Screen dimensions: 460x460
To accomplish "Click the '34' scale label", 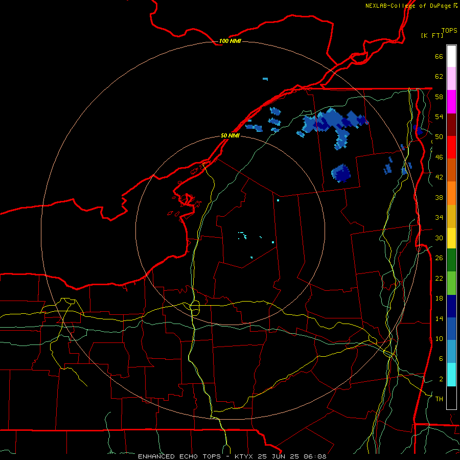I will pos(439,218).
